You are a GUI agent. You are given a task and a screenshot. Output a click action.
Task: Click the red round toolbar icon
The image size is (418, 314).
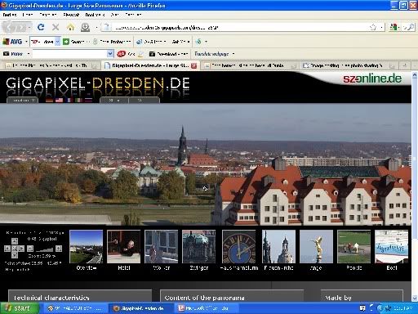[121, 54]
